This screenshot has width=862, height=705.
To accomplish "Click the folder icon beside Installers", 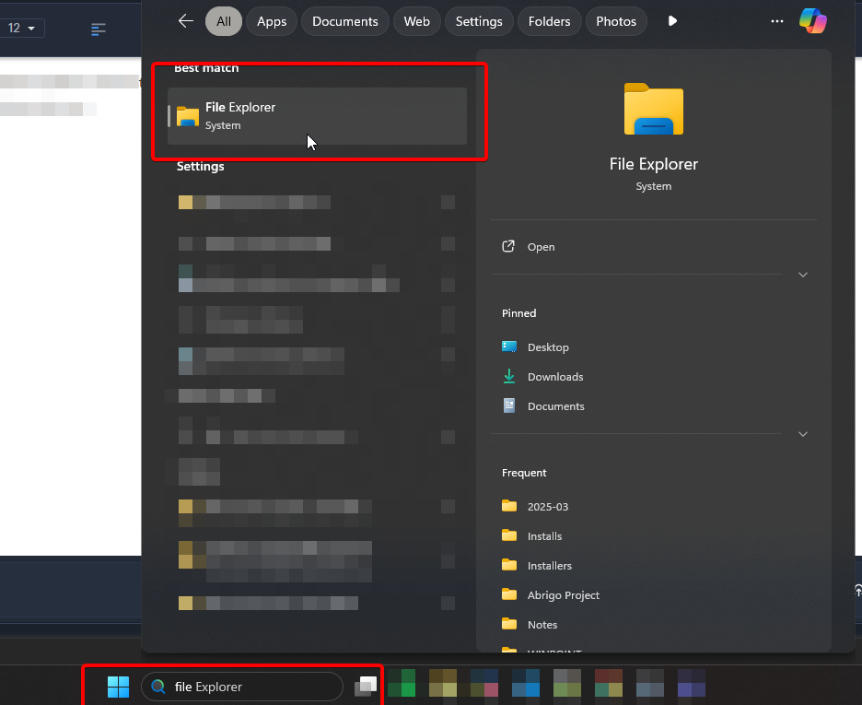I will pyautogui.click(x=509, y=565).
